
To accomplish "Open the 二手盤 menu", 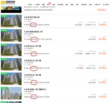I will (29, 5).
